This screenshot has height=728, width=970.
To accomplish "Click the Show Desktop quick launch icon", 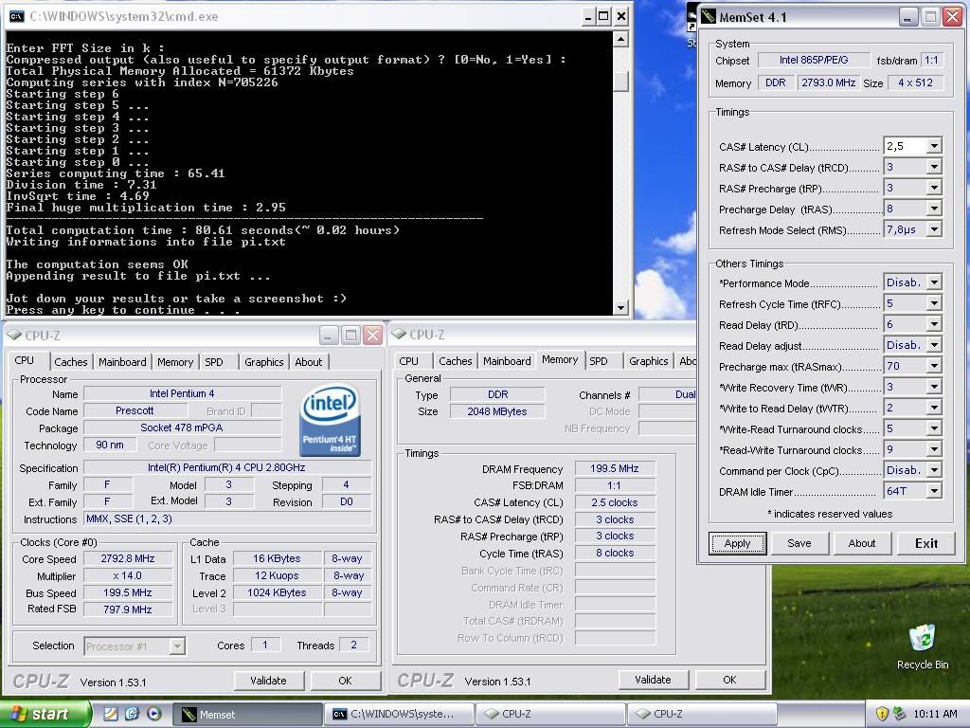I will point(110,714).
